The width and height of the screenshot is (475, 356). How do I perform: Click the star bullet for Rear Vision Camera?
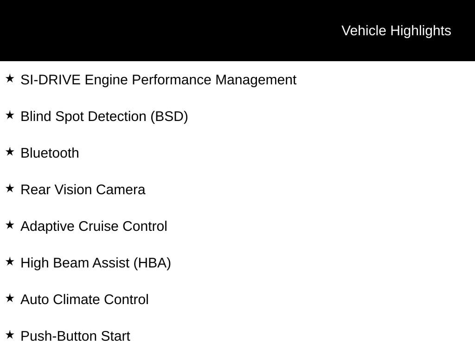point(10,189)
